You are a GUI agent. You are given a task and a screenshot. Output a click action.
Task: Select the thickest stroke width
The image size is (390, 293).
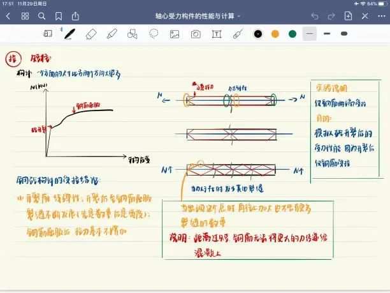[344, 34]
